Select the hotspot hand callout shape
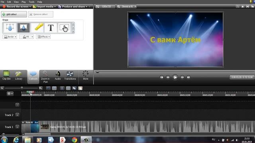The image size is (255, 143). (64, 27)
